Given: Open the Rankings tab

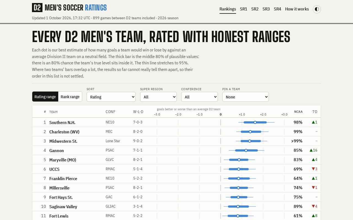Looking at the screenshot, I should tap(228, 9).
